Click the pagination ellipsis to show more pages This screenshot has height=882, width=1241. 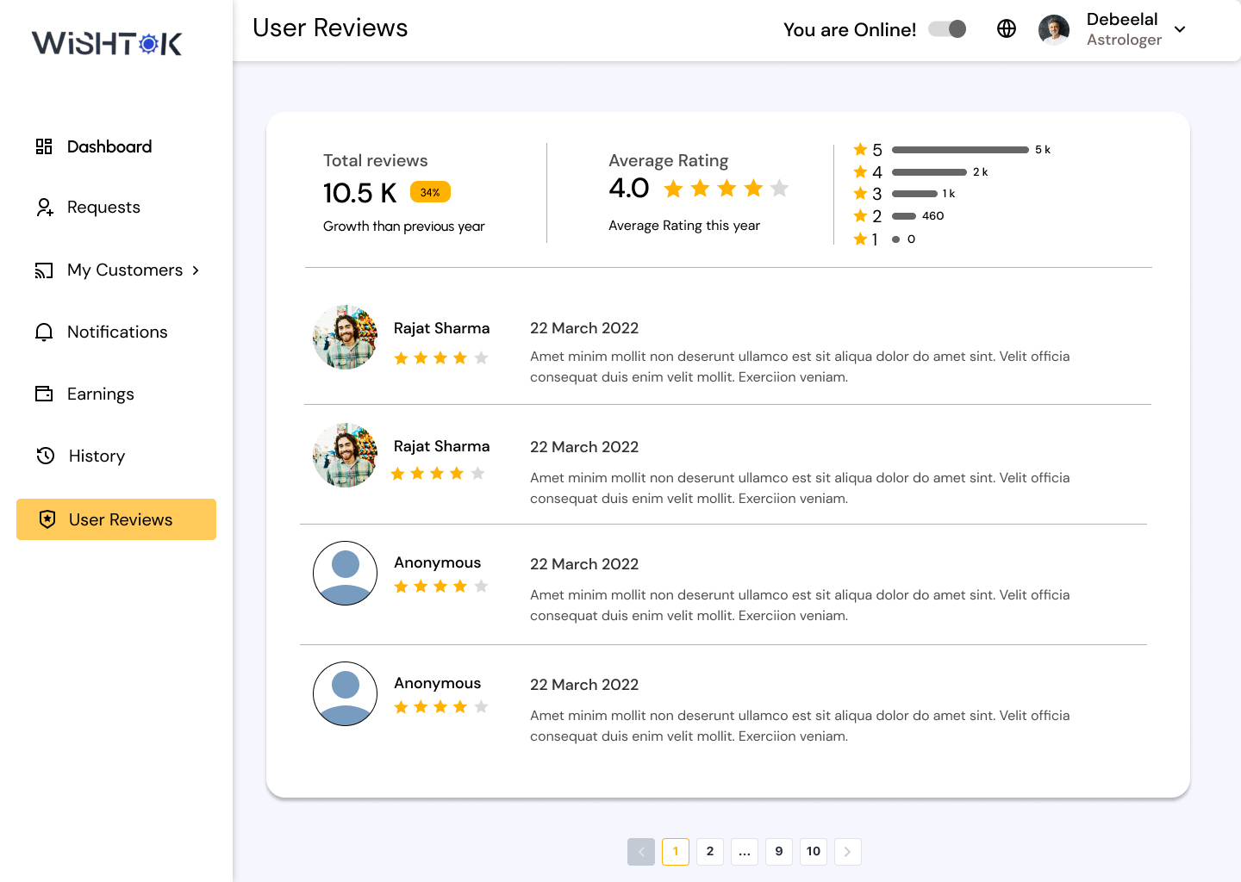745,852
